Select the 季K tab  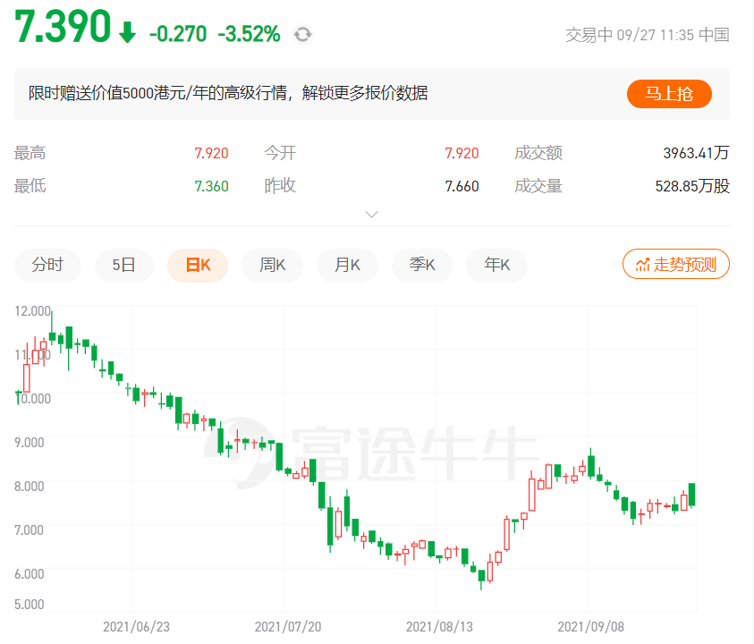tap(421, 265)
